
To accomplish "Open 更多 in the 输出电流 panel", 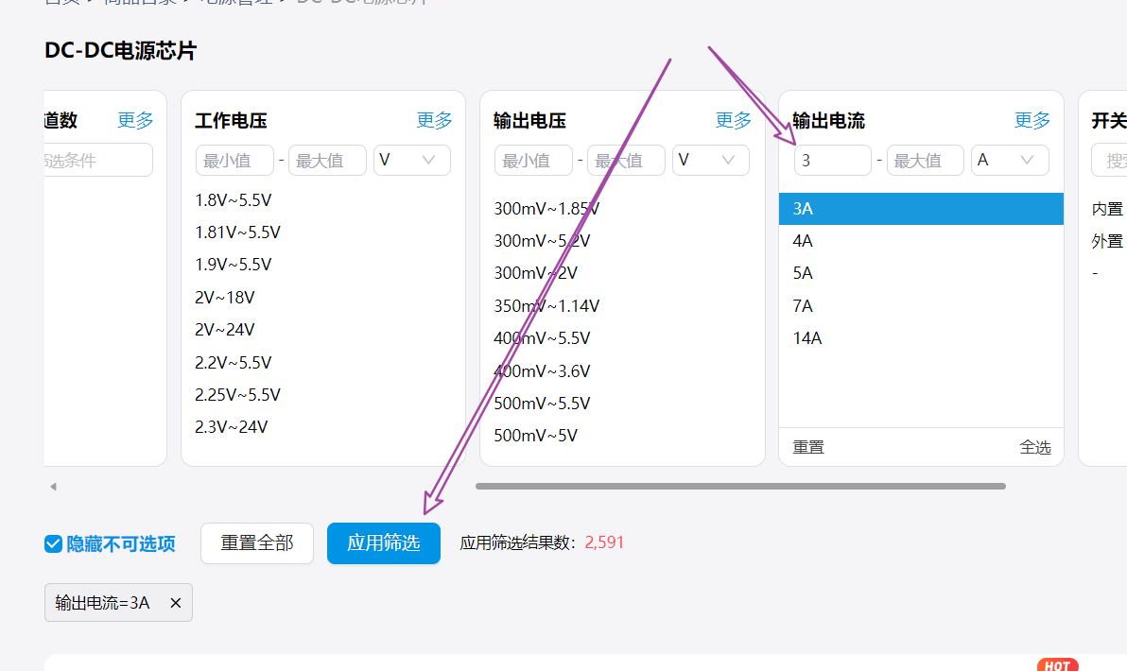I will 1032,120.
